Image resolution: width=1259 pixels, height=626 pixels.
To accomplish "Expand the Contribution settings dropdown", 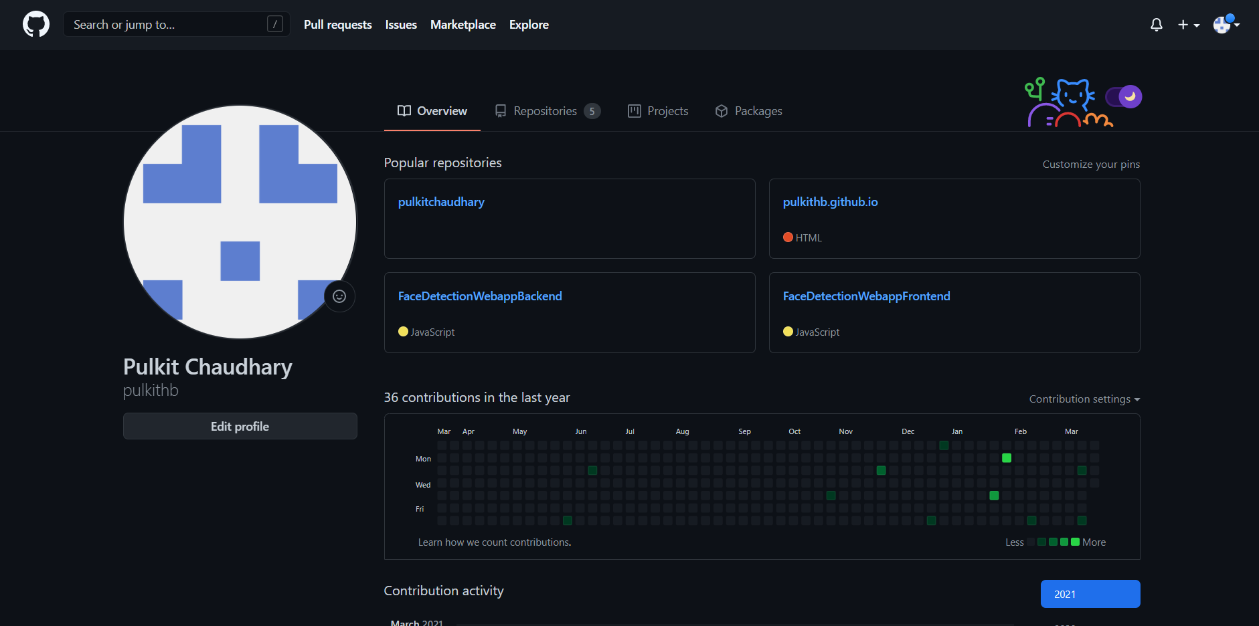I will tap(1084, 399).
